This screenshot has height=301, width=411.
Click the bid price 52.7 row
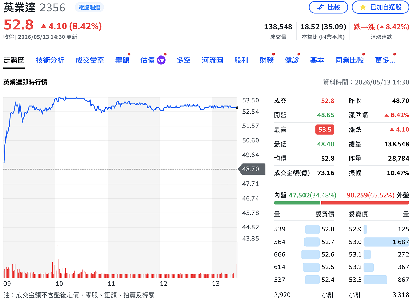(x=304, y=242)
